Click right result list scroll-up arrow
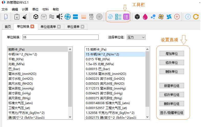The image size is (201, 127). pos(147,49)
